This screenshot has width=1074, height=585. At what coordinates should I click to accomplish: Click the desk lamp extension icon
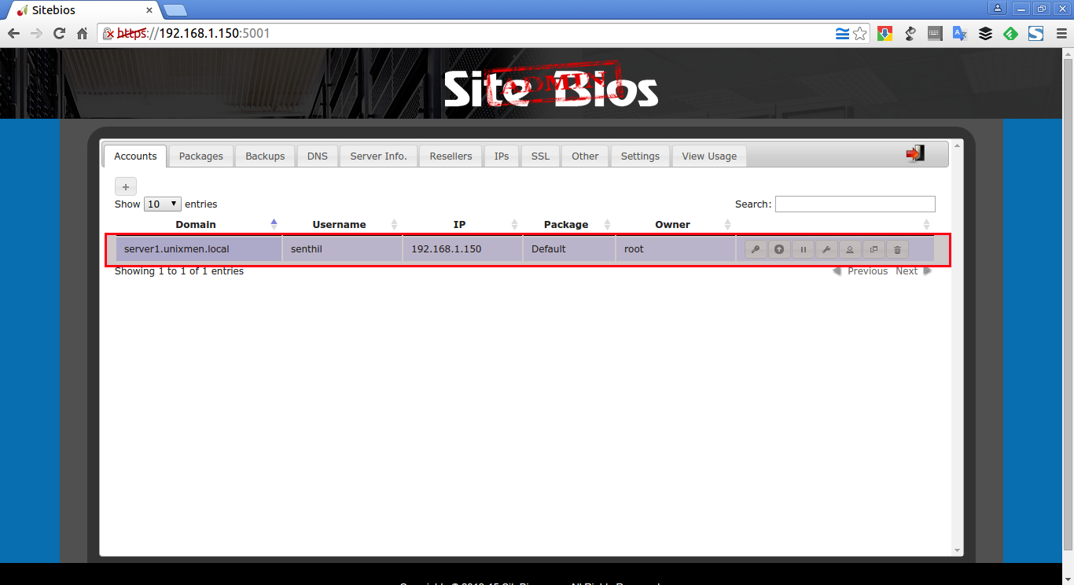coord(910,34)
